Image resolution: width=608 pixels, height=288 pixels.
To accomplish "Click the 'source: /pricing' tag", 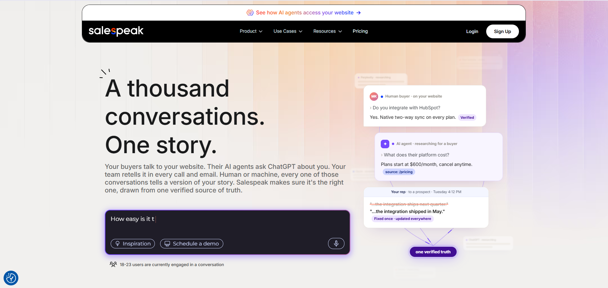I will tap(399, 172).
